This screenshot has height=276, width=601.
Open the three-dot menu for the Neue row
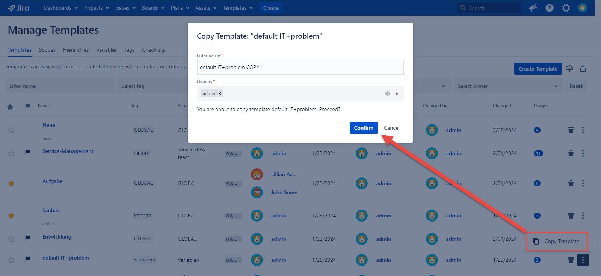coord(583,130)
